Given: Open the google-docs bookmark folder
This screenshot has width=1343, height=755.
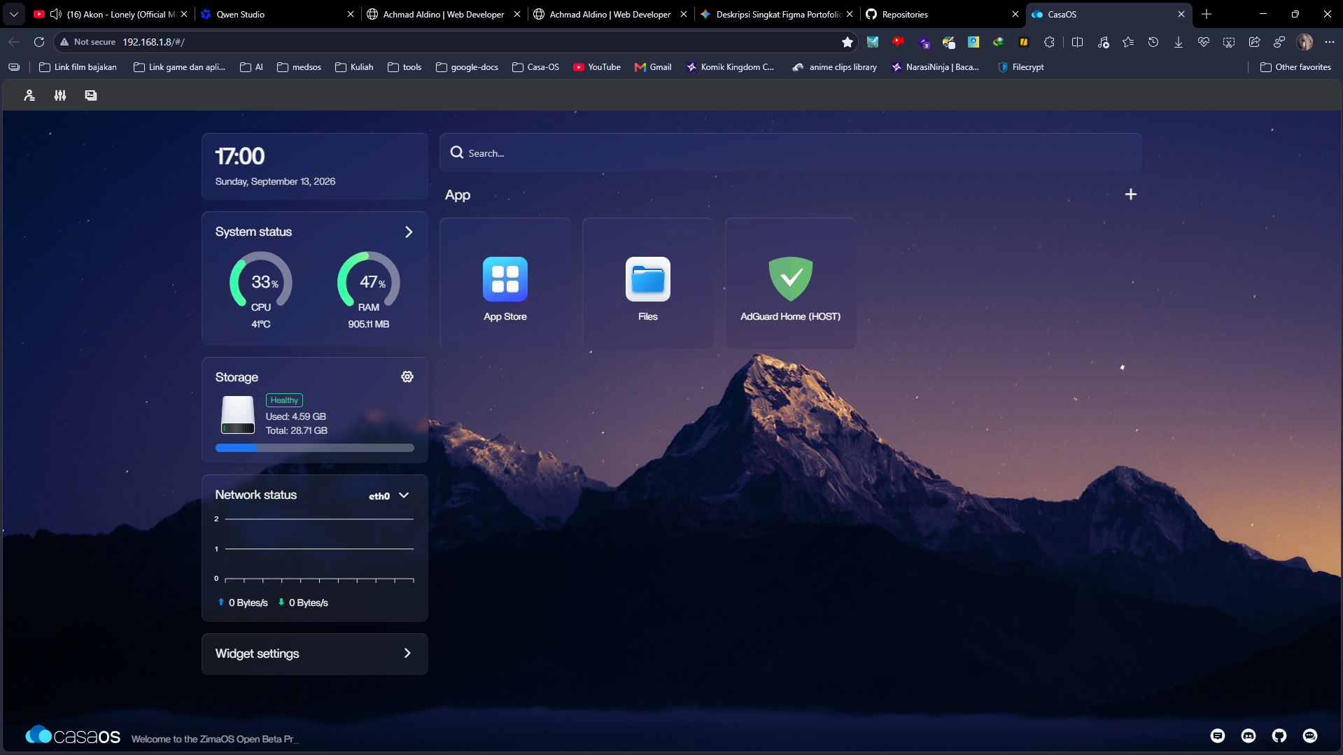Looking at the screenshot, I should click(467, 67).
